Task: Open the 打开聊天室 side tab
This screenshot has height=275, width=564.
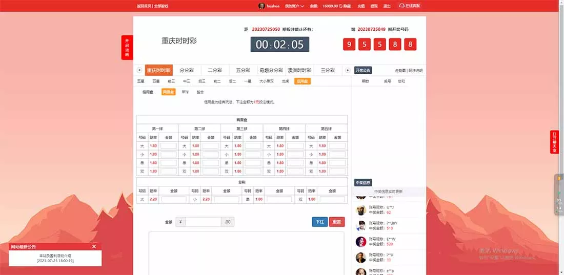Action: [554, 142]
